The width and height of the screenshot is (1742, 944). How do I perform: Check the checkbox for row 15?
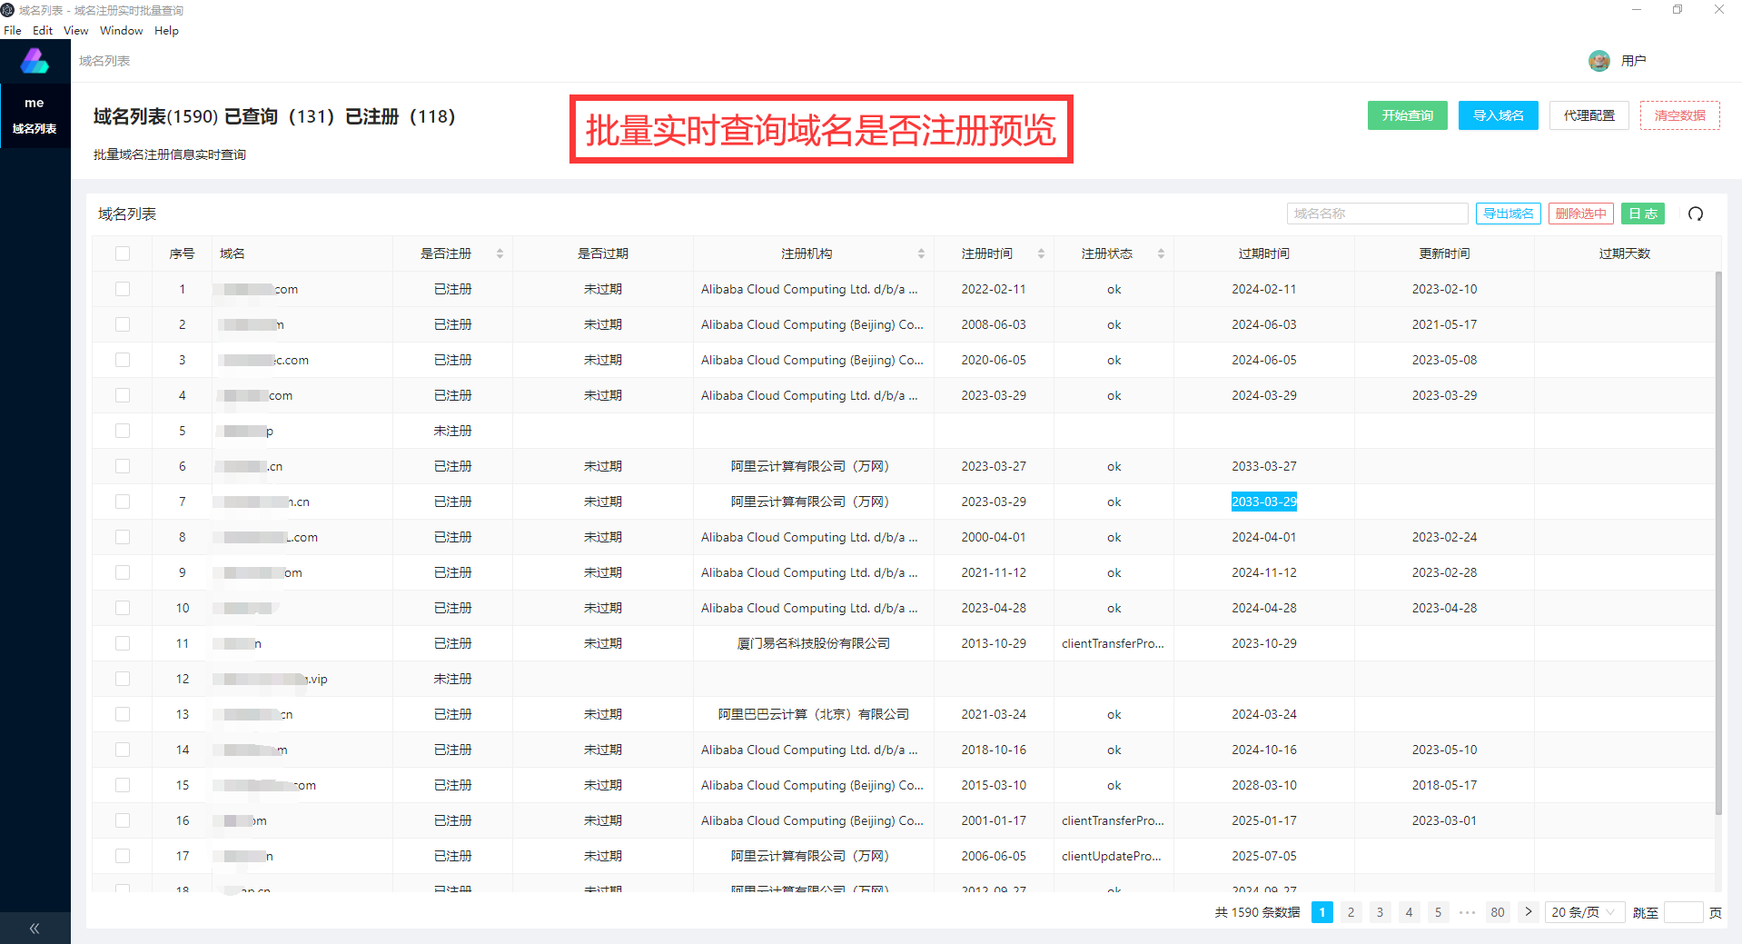pos(123,785)
